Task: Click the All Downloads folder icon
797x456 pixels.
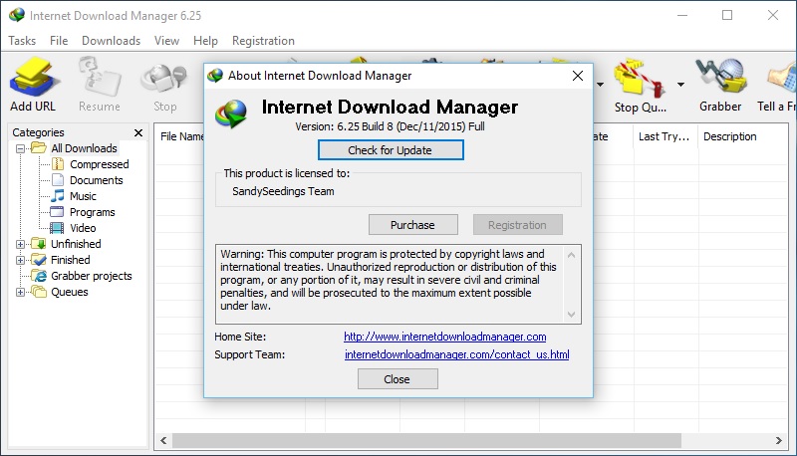Action: (39, 147)
